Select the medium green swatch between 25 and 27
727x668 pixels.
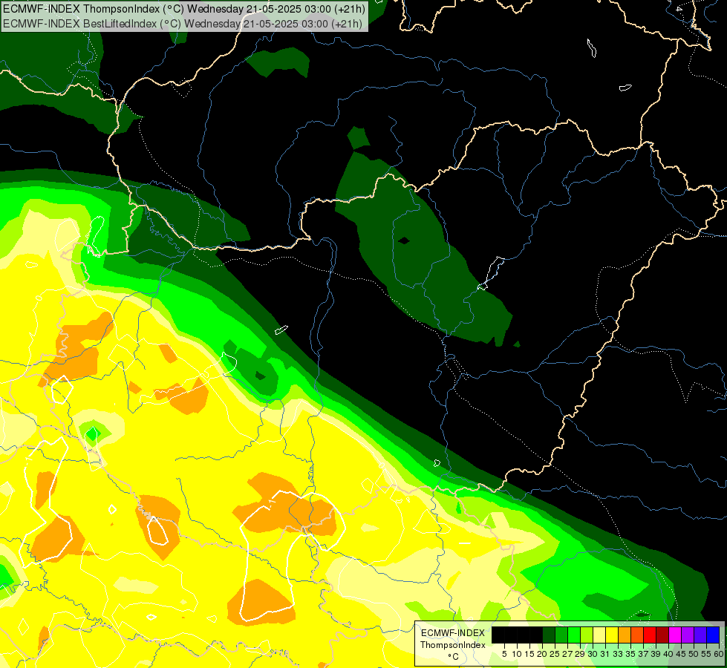click(561, 635)
